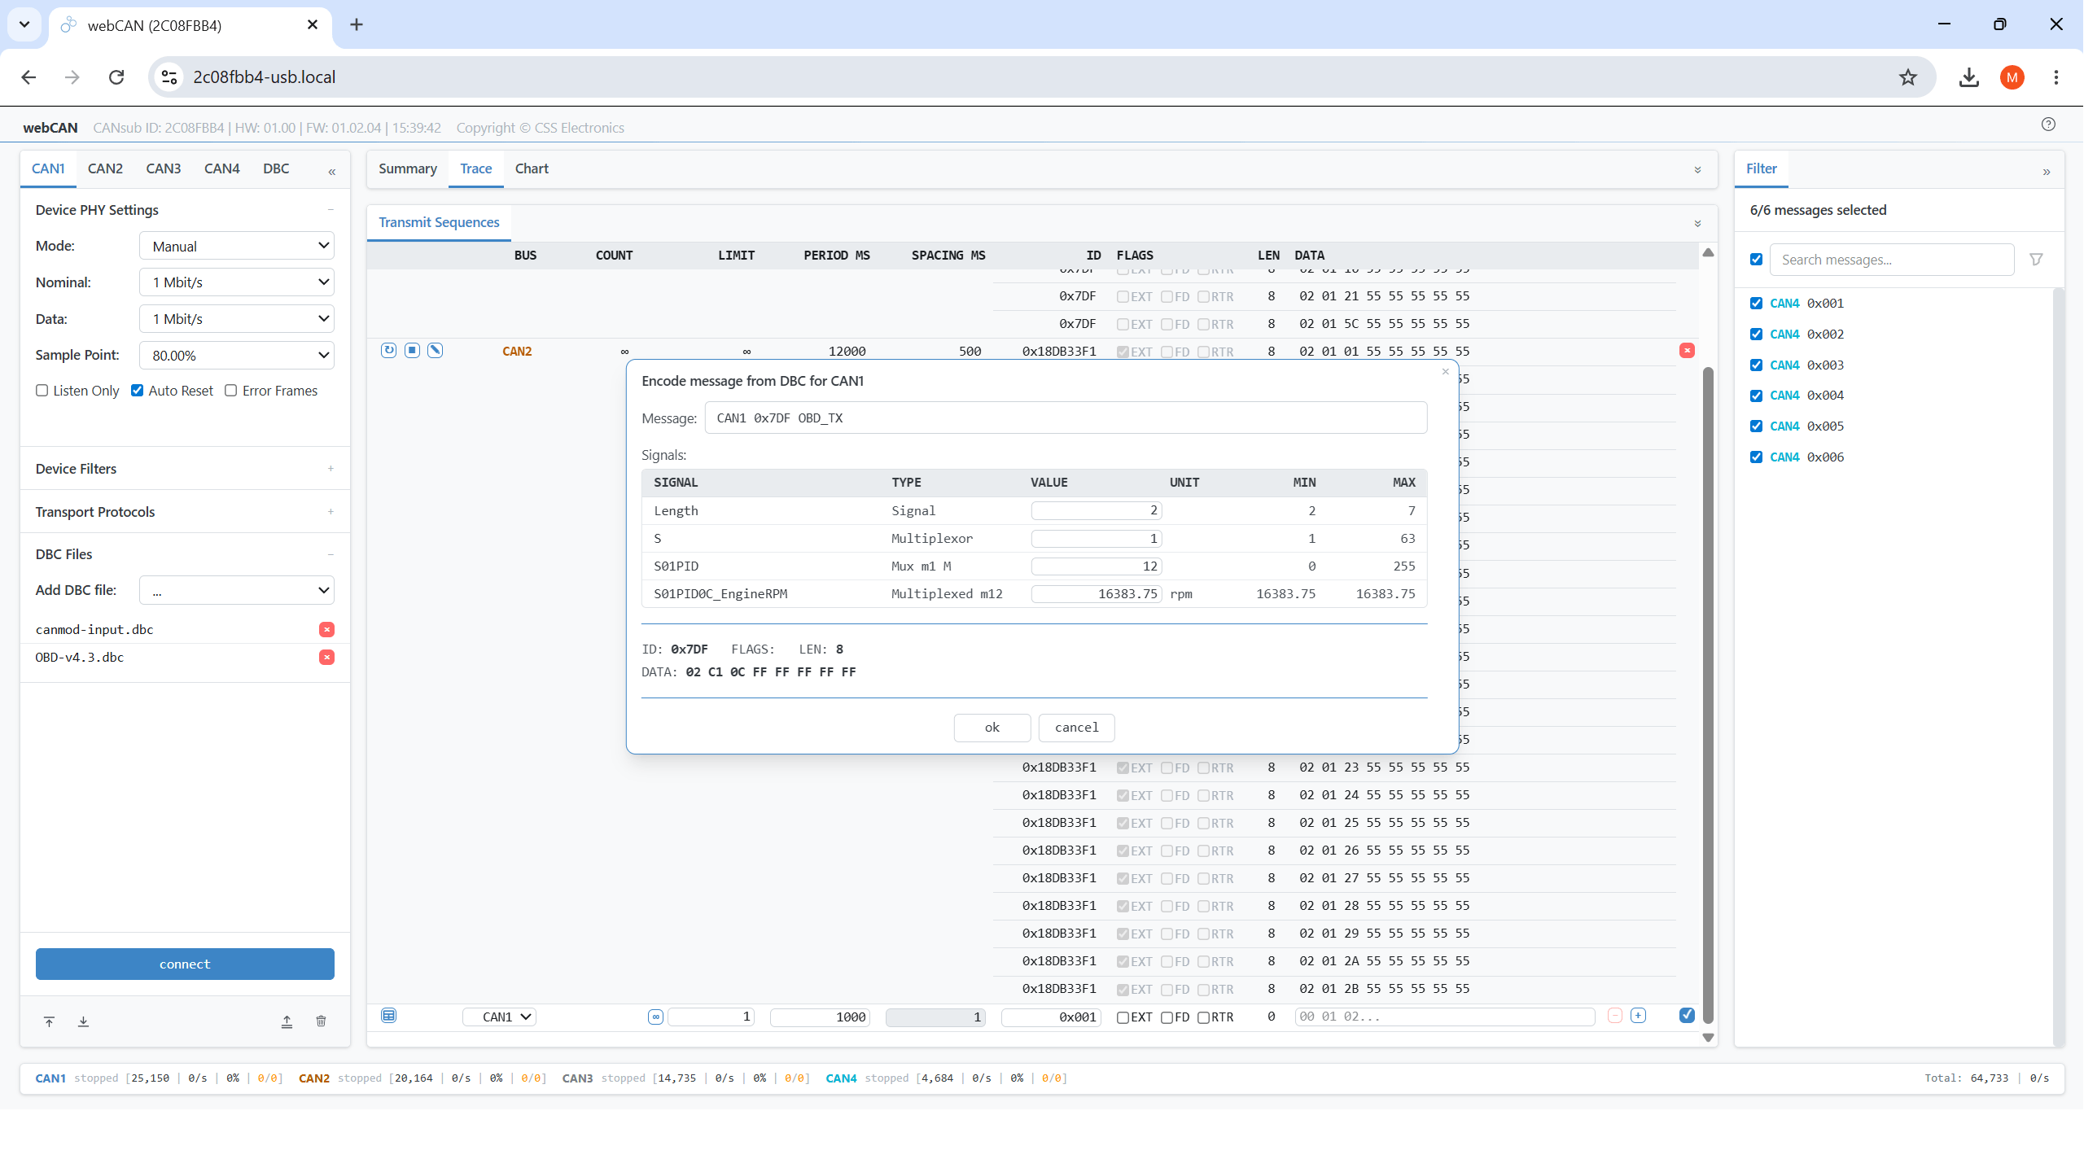Collapse the left panel with the double chevron

332,172
